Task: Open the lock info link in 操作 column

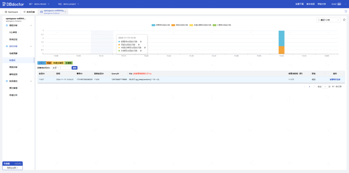Action: (x=335, y=79)
